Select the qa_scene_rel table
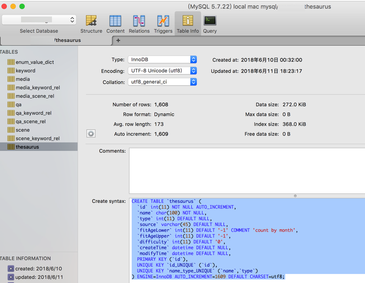Viewport: 365px width, 283px height. [31, 121]
